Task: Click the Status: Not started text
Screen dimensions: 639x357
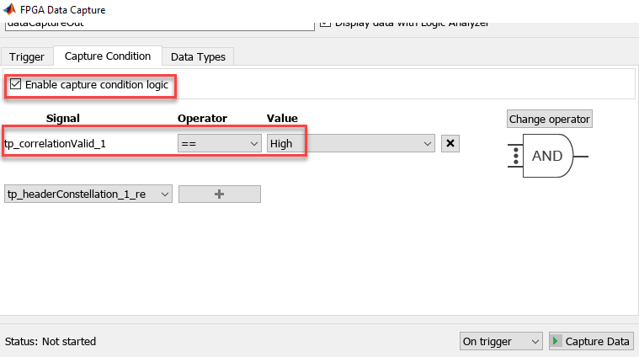Action: 51,341
